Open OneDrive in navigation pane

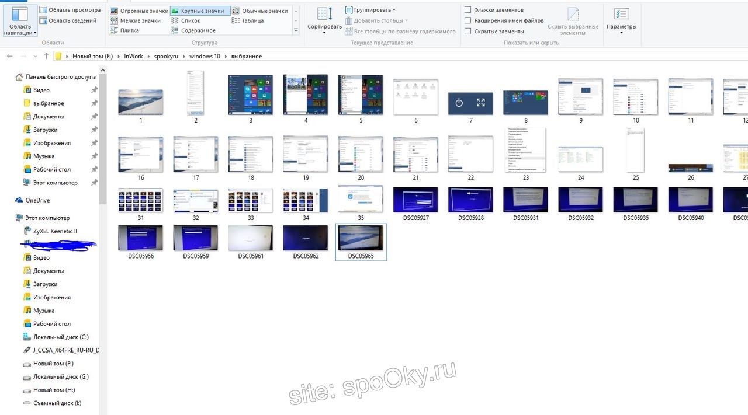(x=37, y=200)
